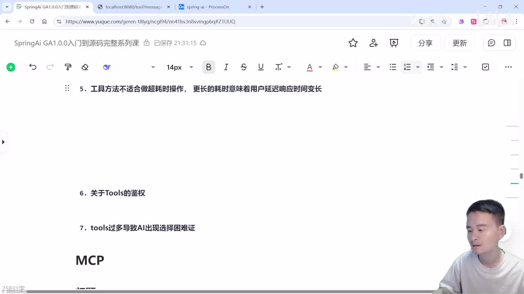Click the heading 6. 关于Tools的鉴权
The height and width of the screenshot is (294, 524).
(x=112, y=193)
